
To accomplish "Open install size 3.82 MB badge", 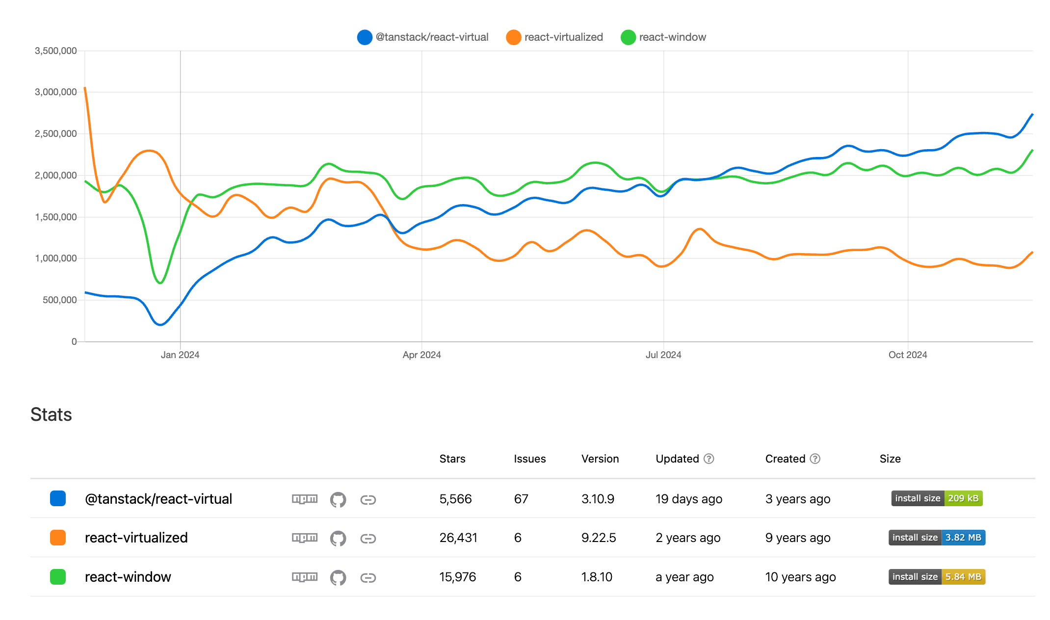I will coord(937,538).
